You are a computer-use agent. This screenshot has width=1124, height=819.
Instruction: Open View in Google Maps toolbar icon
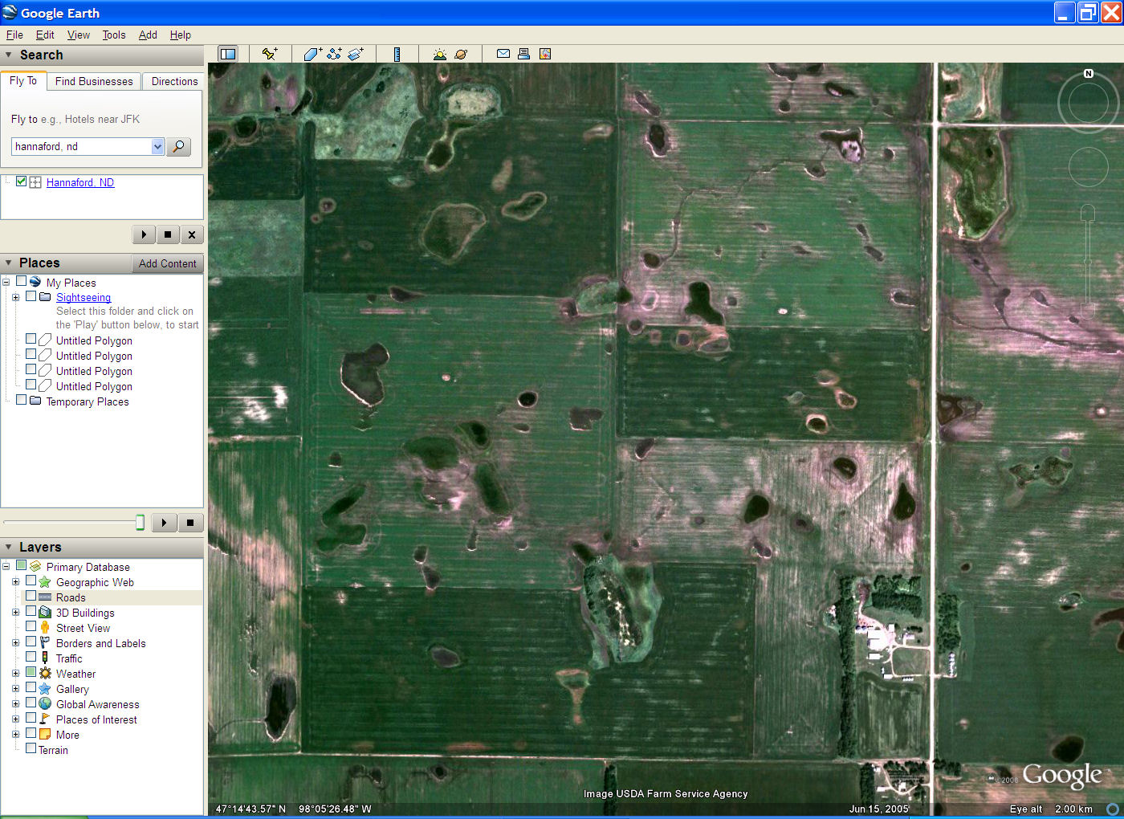[x=545, y=54]
